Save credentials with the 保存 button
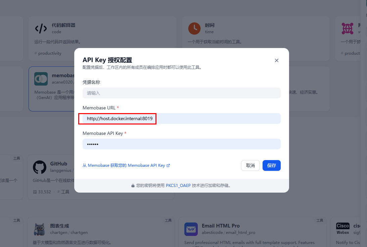Screen dimensions: 367x247 click(272, 165)
